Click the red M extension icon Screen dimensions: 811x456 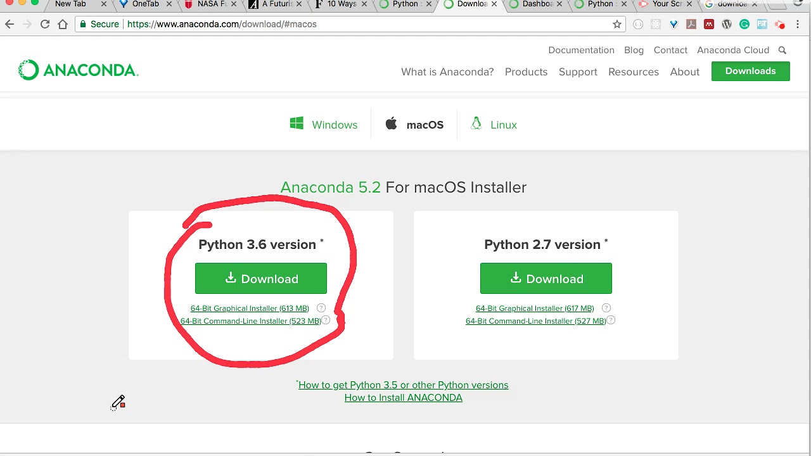pos(709,24)
